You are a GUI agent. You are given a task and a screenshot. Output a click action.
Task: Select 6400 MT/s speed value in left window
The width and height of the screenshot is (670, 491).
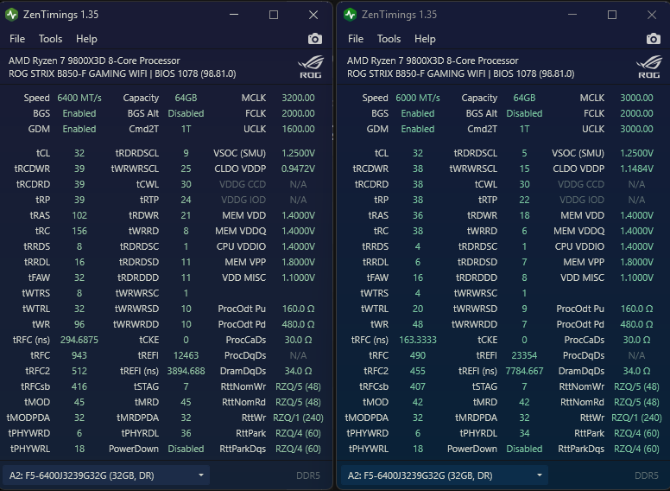click(79, 98)
